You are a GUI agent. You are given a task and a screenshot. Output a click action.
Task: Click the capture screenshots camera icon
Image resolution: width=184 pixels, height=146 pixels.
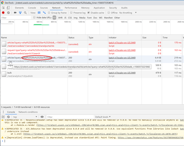tap(15, 12)
